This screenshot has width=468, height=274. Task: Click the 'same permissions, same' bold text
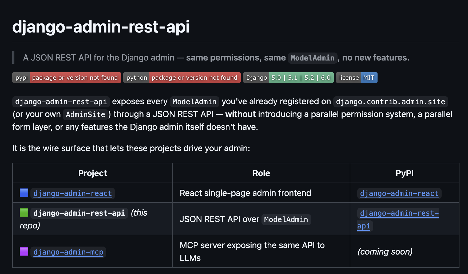(236, 58)
